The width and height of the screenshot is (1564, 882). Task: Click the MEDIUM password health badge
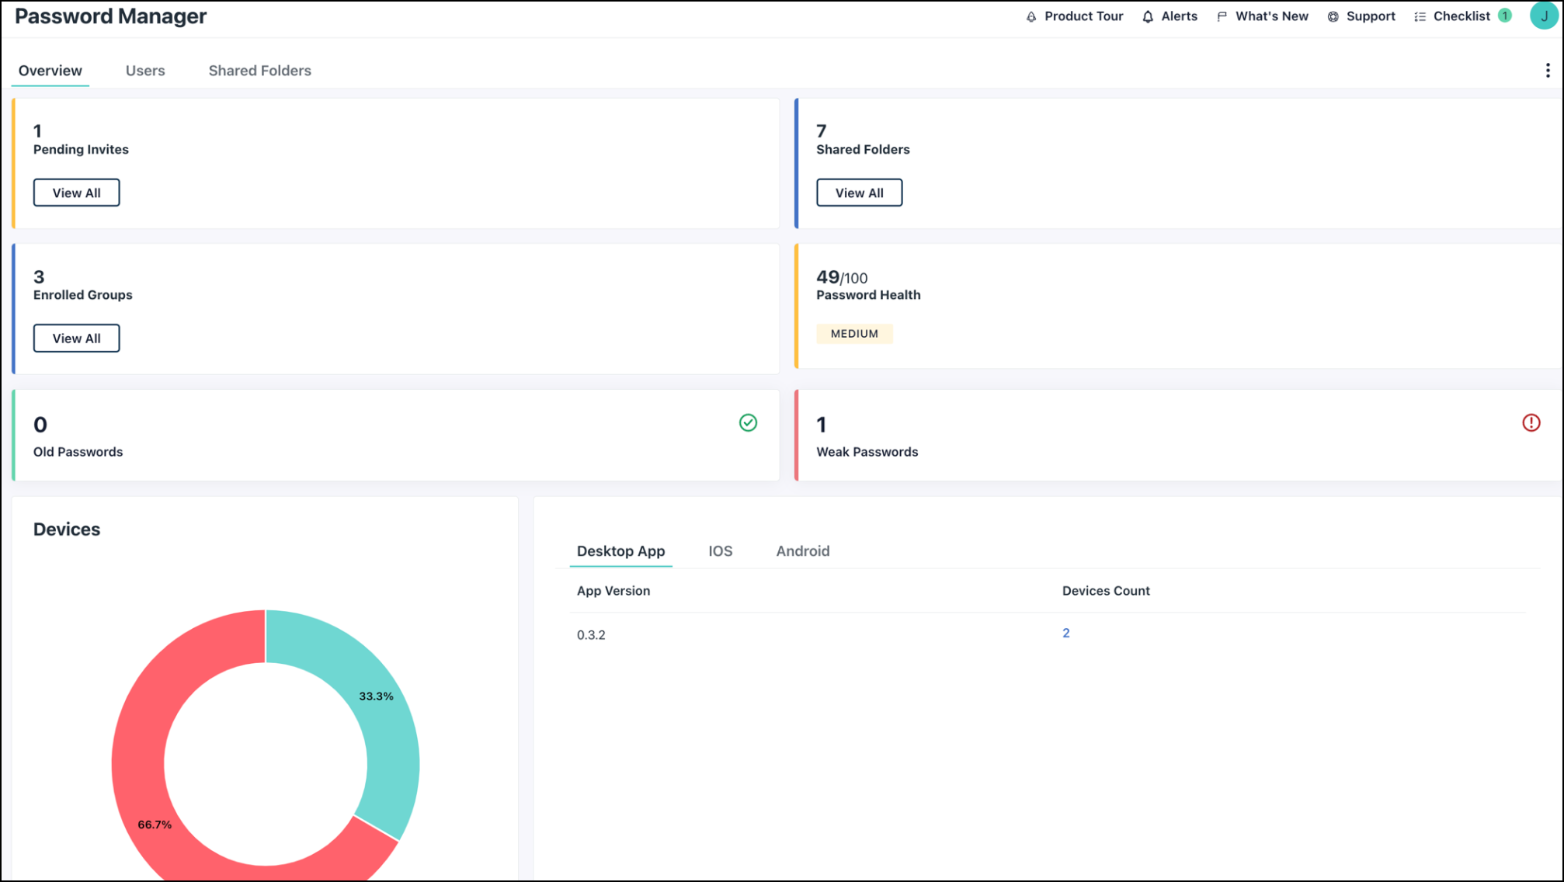point(854,333)
